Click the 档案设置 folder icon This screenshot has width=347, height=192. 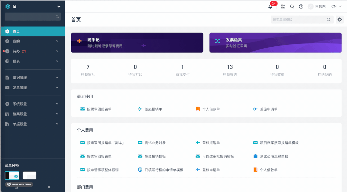(7, 114)
